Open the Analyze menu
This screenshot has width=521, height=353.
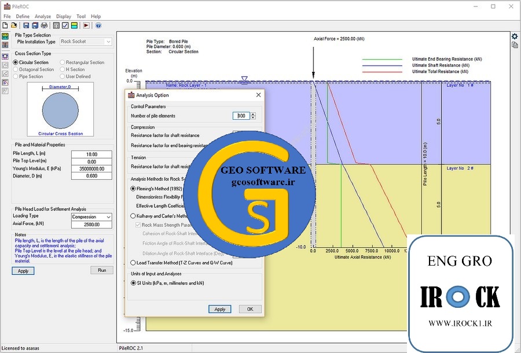click(42, 17)
